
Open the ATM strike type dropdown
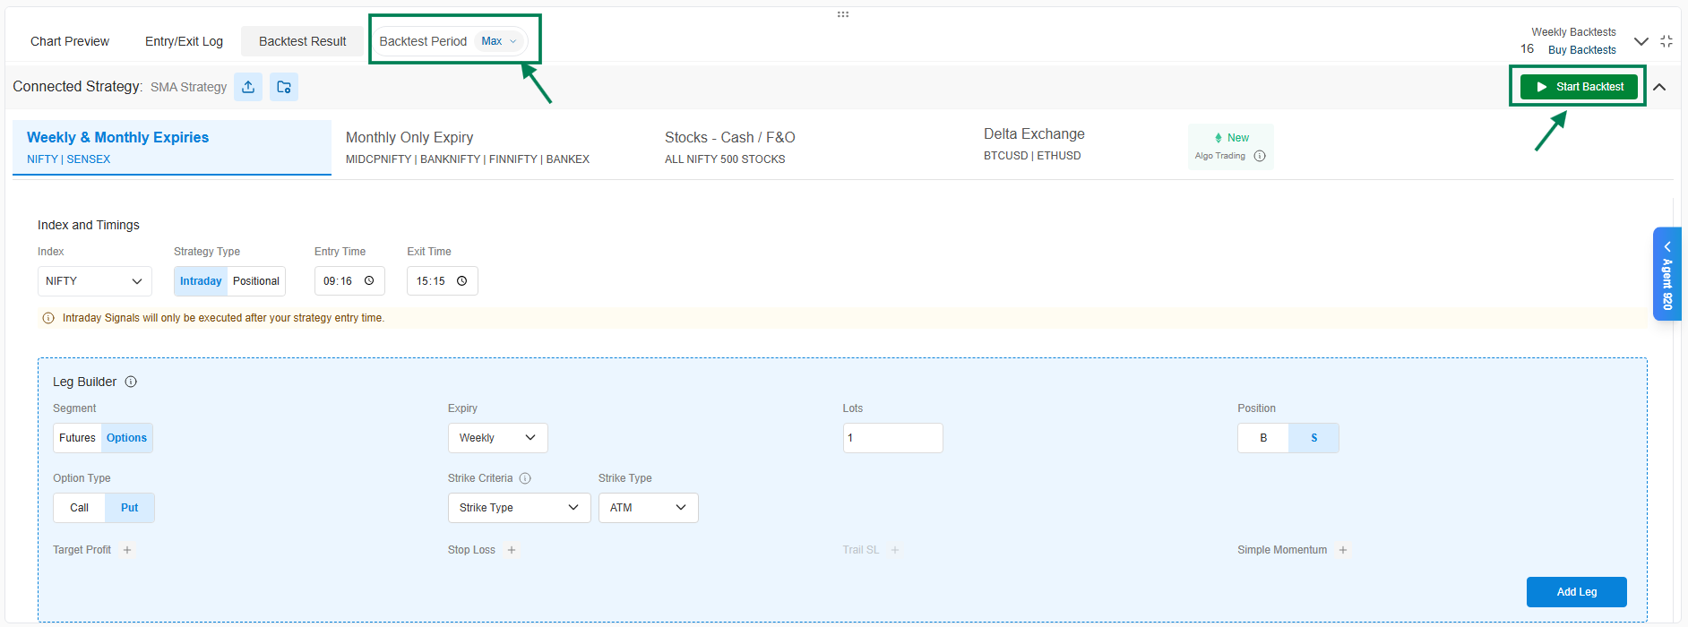point(648,508)
